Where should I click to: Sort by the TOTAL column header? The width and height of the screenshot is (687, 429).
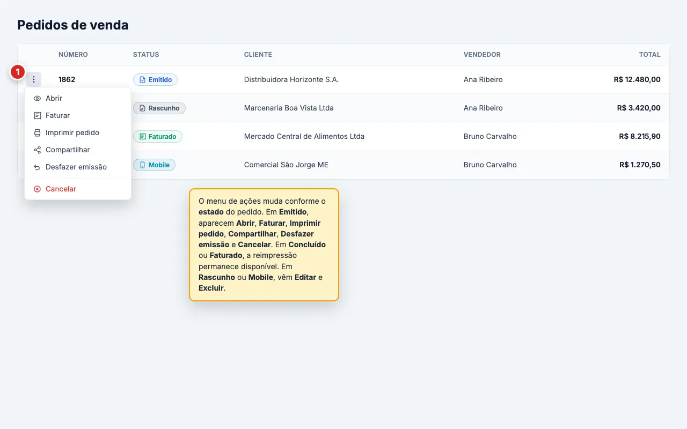[649, 55]
